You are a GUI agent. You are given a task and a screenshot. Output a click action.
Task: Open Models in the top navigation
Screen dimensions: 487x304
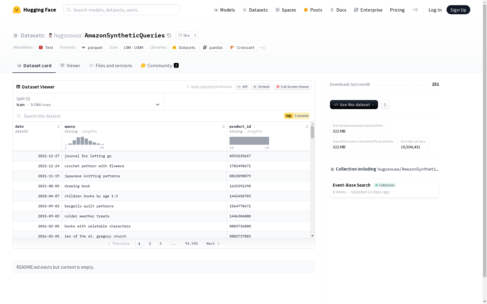[224, 10]
